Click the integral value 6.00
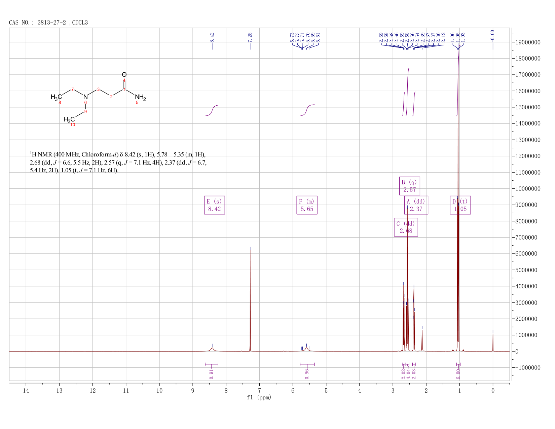The image size is (555, 429). [458, 374]
